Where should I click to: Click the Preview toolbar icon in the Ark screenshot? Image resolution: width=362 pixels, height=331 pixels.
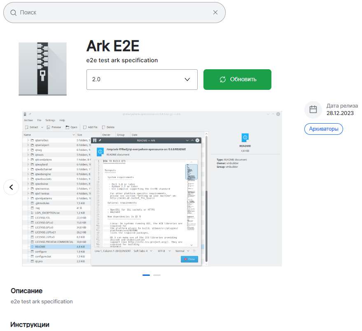(x=49, y=127)
